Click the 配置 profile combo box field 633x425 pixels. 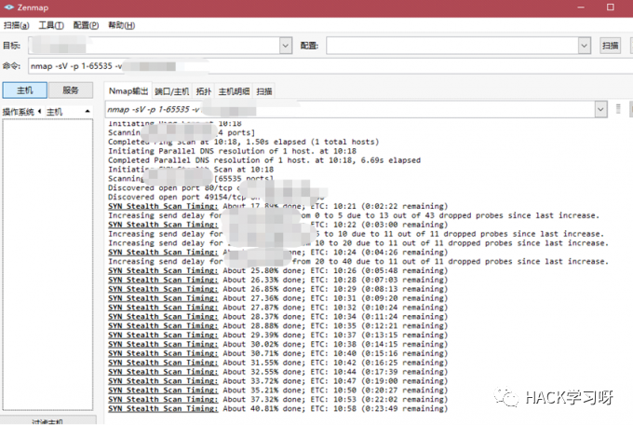[x=452, y=46]
